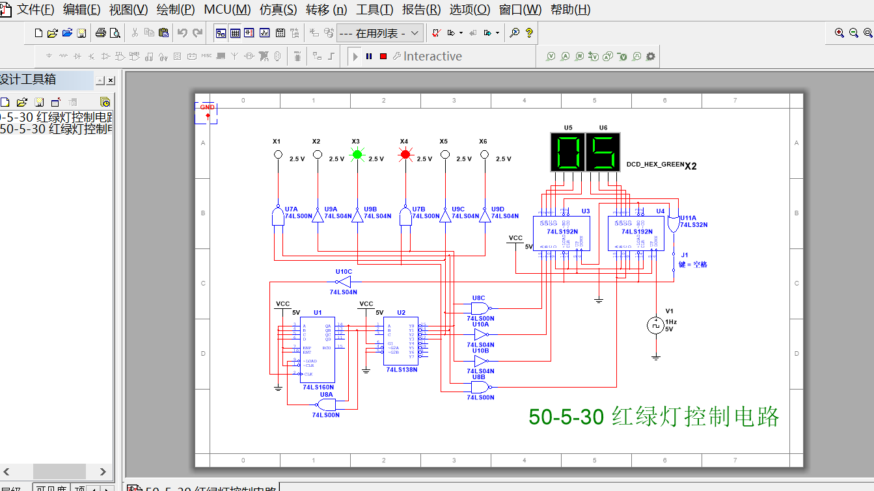Expand forward annotate dropdown arrow
874x491 pixels.
461,33
